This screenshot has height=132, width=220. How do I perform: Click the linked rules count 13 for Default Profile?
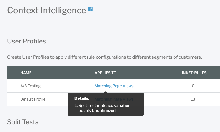coord(193,99)
